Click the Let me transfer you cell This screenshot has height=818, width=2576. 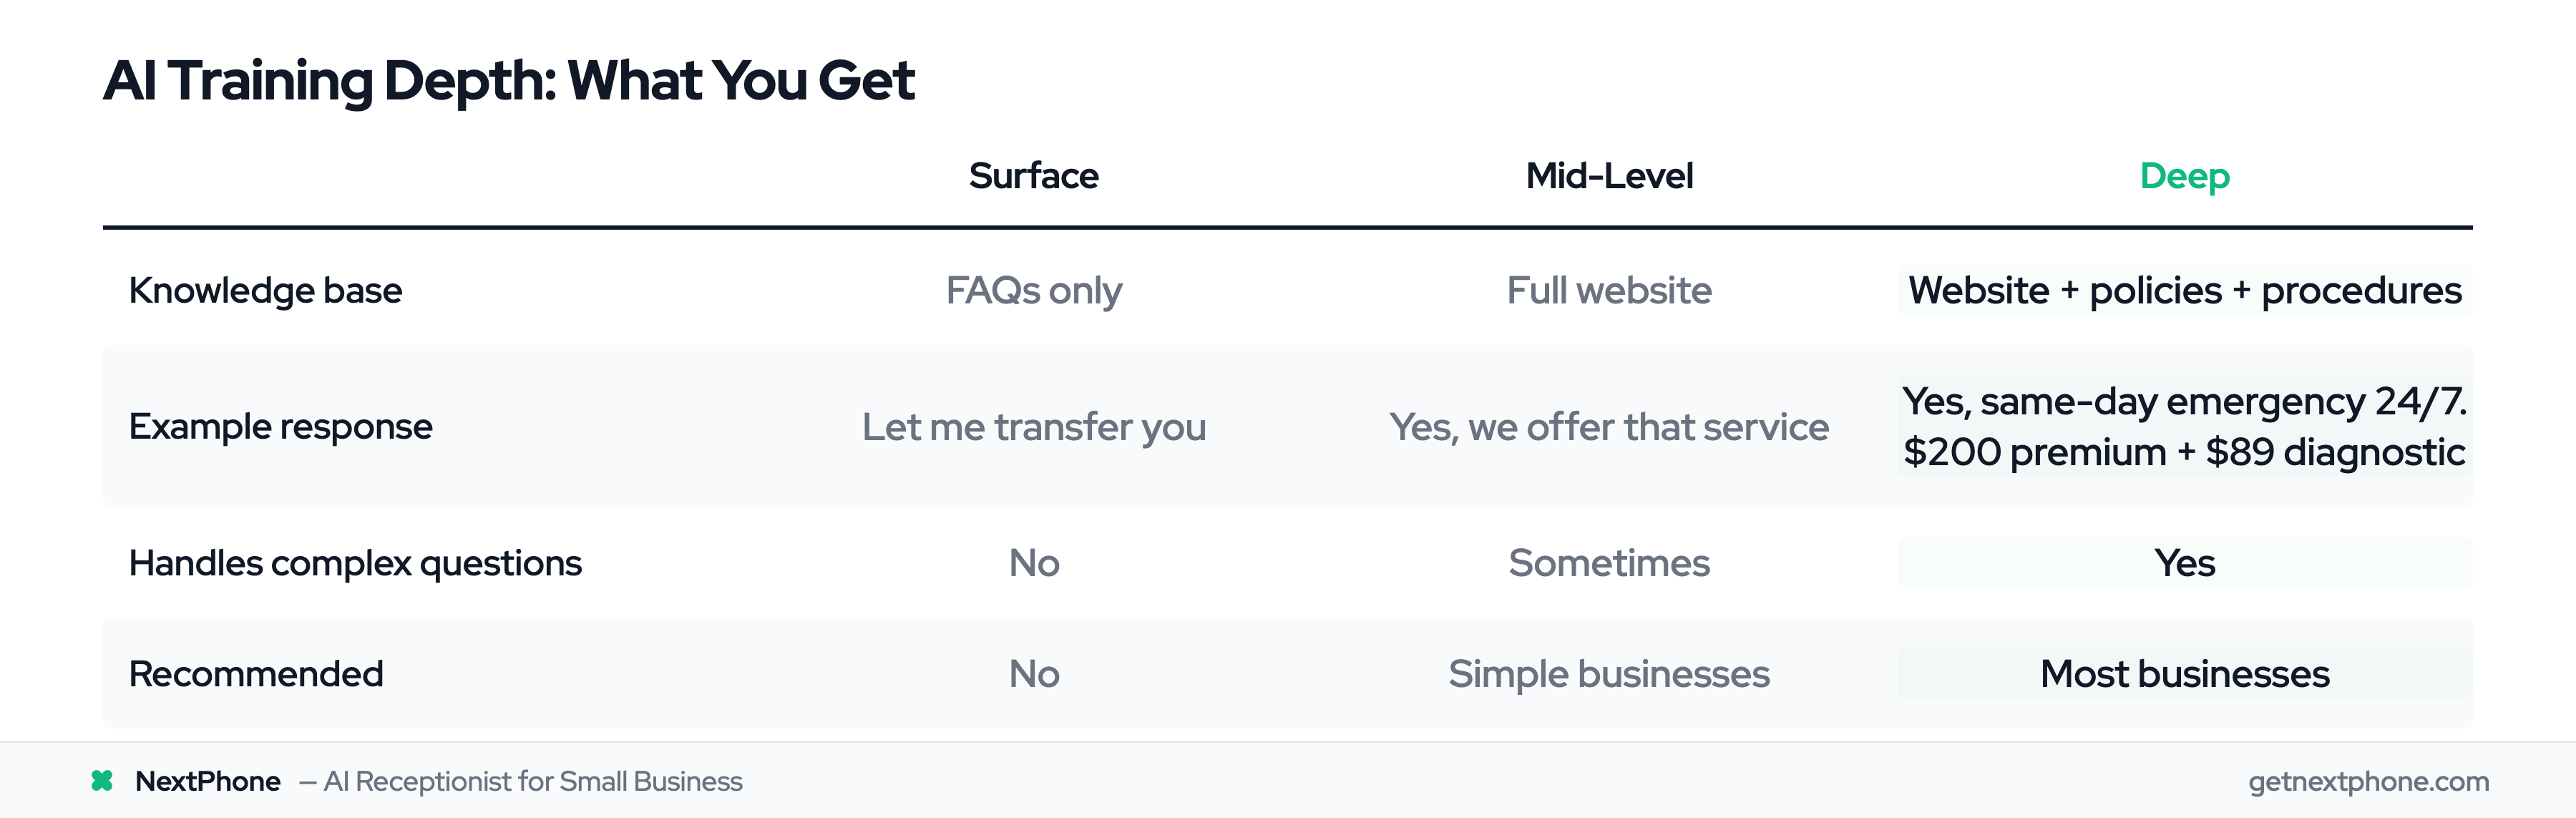pos(1033,427)
